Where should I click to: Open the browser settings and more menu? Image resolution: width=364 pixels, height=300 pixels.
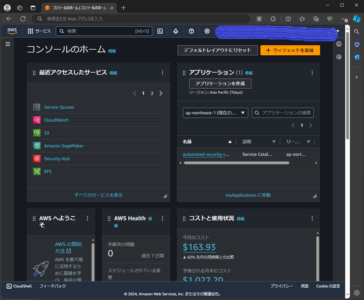point(344,19)
